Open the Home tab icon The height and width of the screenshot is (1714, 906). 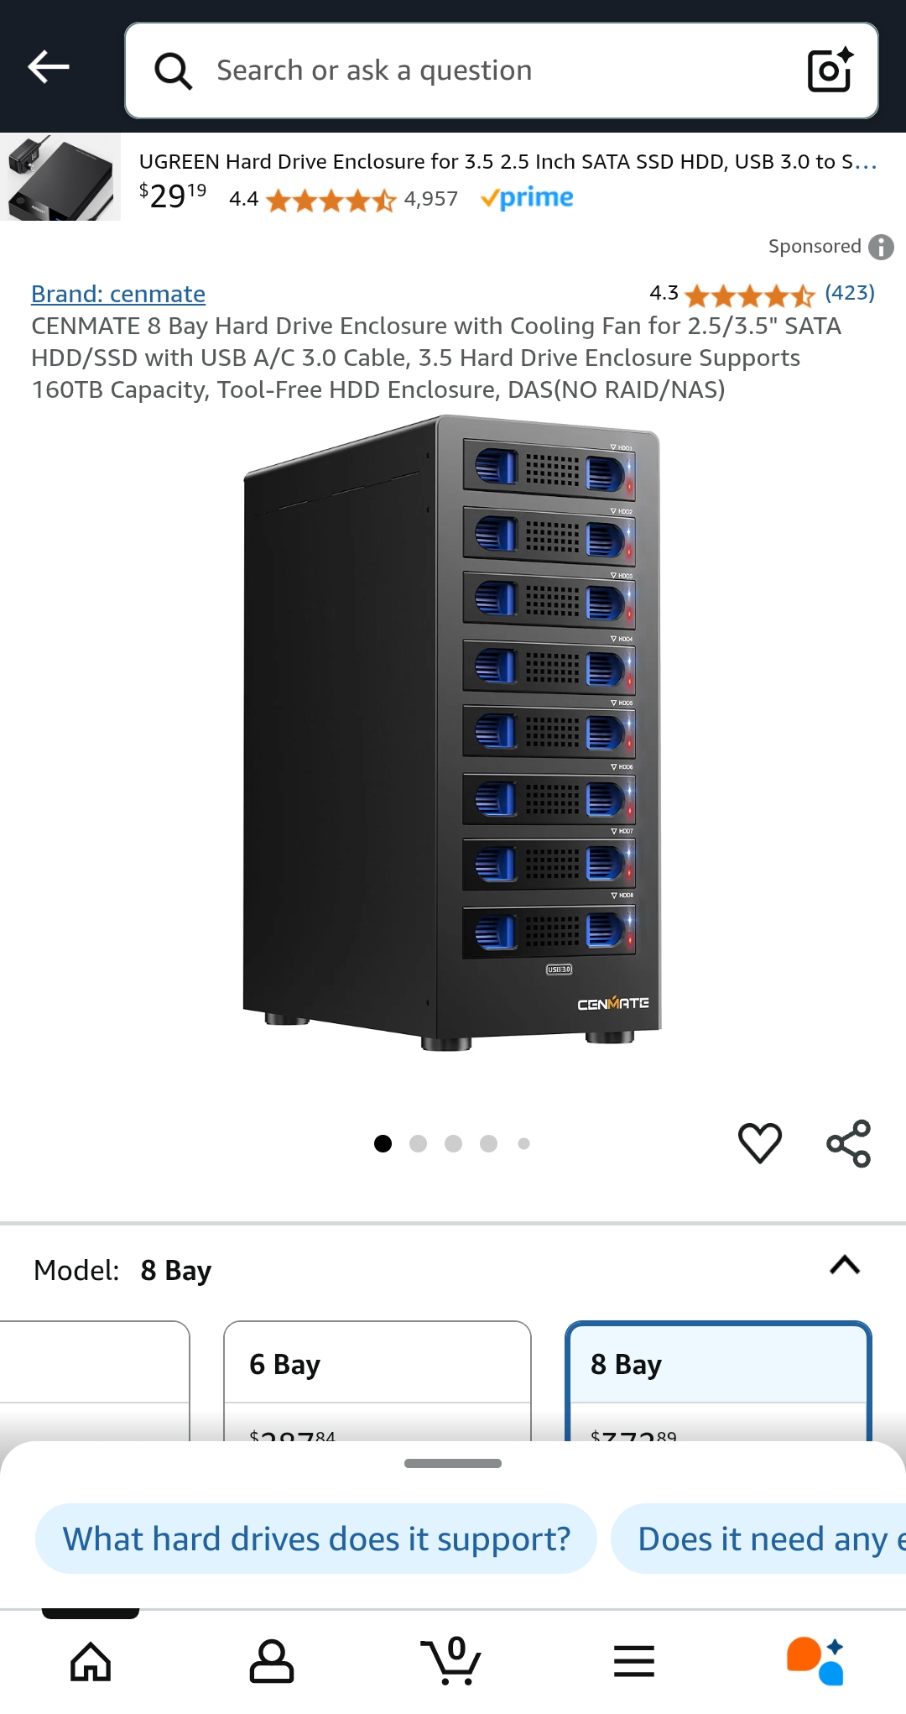tap(91, 1661)
